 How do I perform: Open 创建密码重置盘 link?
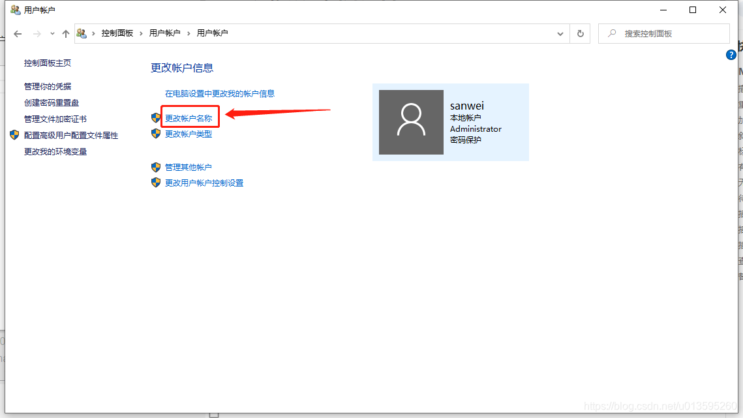(52, 103)
